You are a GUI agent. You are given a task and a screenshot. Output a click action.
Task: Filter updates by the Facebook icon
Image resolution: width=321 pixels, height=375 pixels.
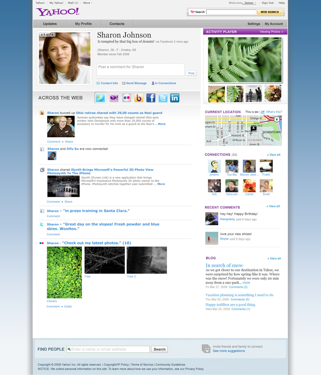(x=151, y=98)
